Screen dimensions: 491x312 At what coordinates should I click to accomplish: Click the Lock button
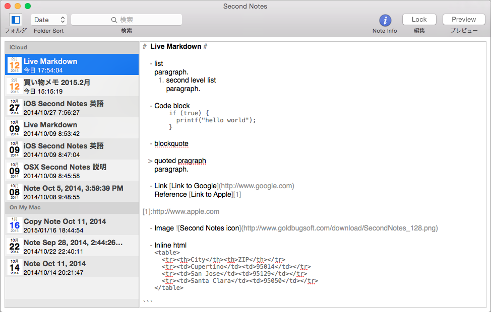[419, 20]
